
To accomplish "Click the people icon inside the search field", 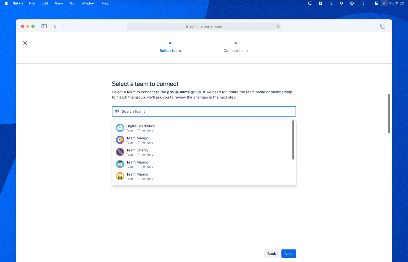I will point(117,111).
